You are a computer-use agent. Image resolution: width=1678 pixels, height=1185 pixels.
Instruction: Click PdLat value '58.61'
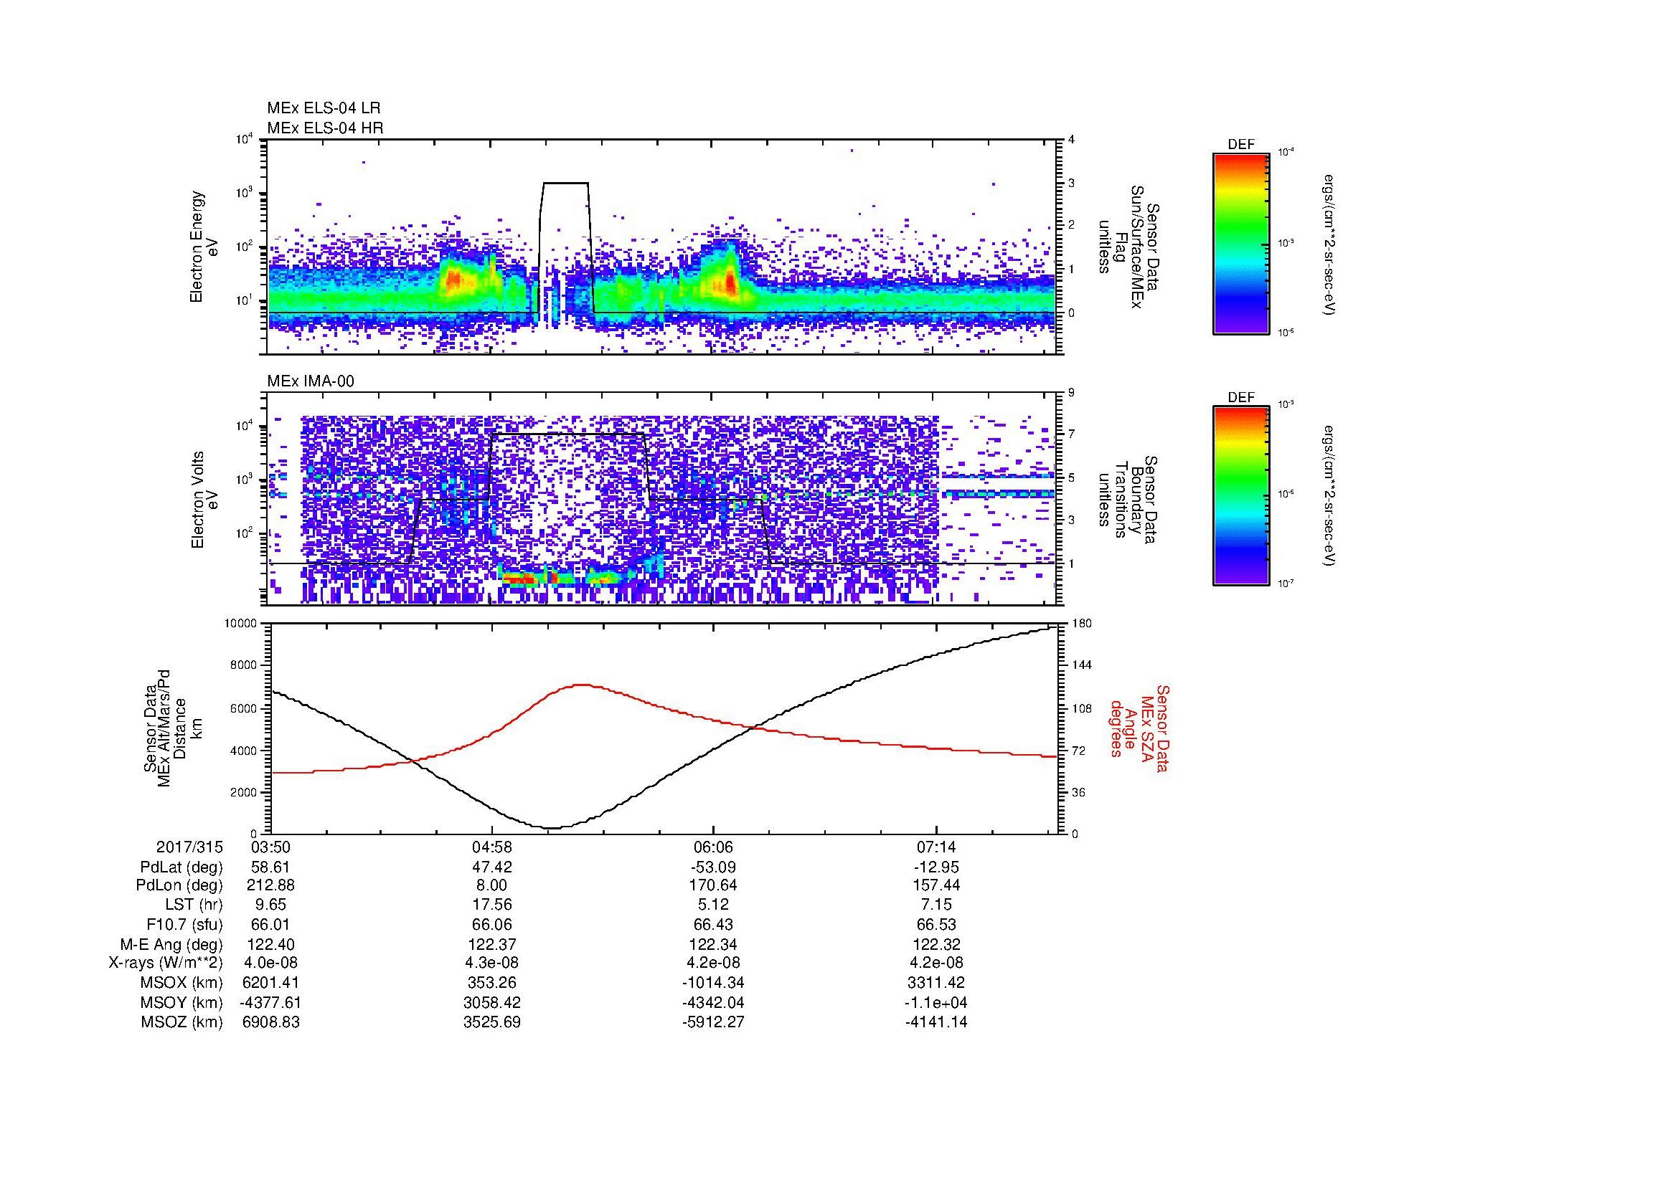(x=271, y=867)
